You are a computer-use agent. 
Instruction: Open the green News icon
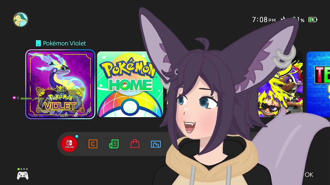(x=114, y=144)
